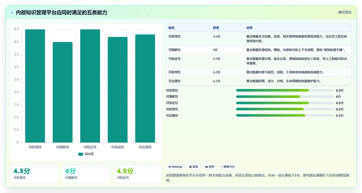The width and height of the screenshot is (362, 193).
Task: Click the 4分 value in the table
Action: point(215,50)
